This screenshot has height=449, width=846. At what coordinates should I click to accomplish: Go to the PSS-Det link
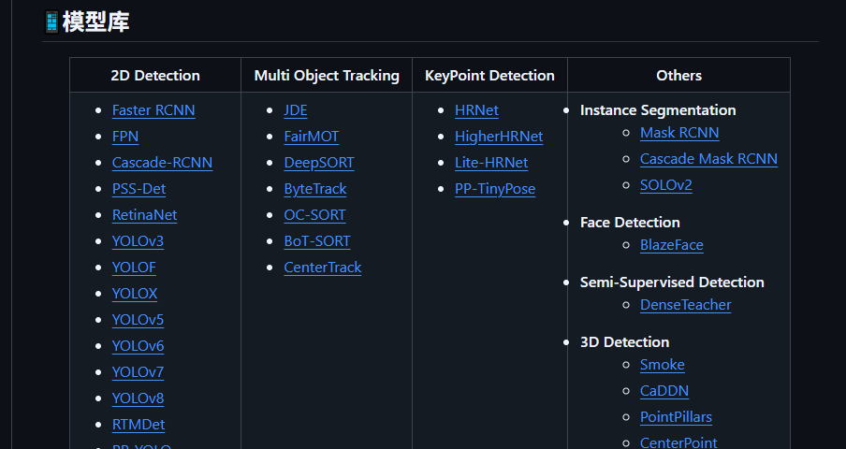pos(139,189)
